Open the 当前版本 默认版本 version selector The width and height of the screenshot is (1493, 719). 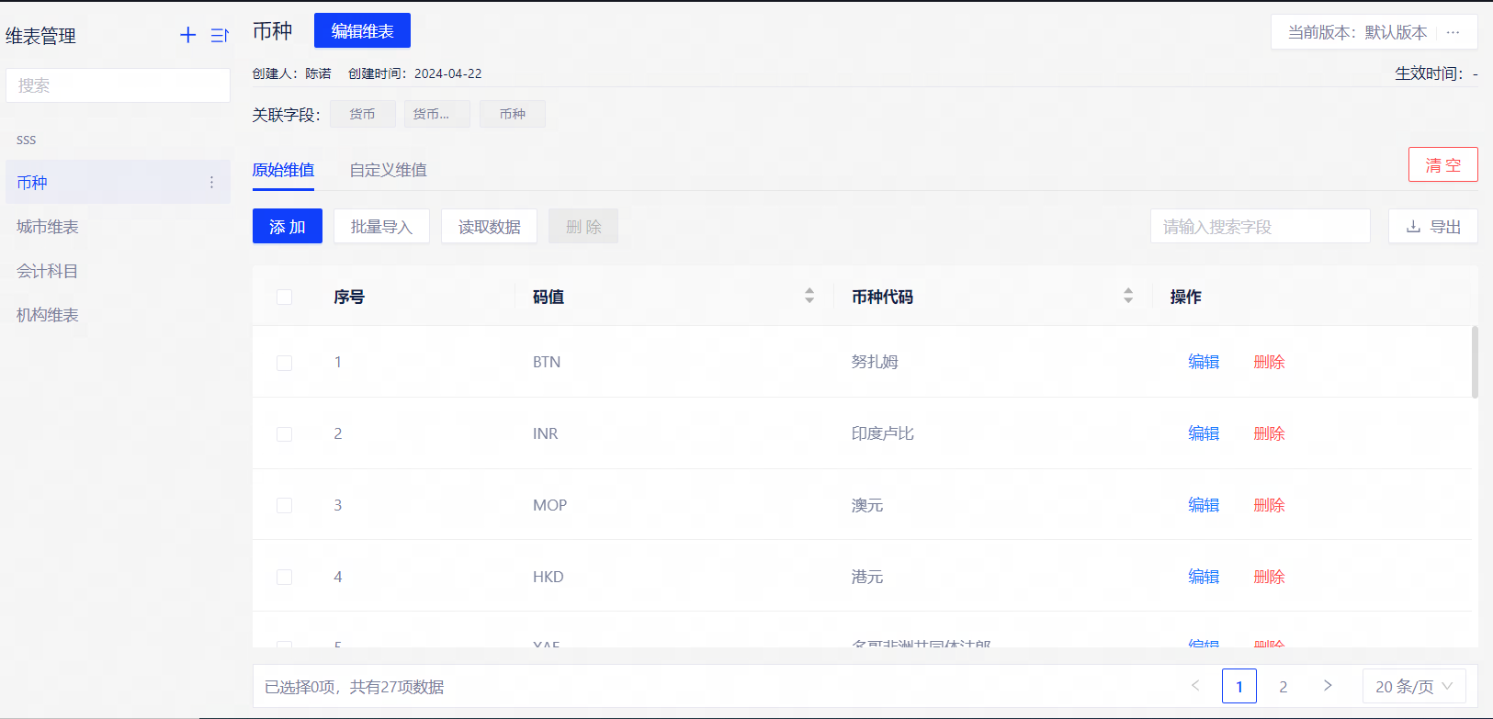coord(1357,32)
